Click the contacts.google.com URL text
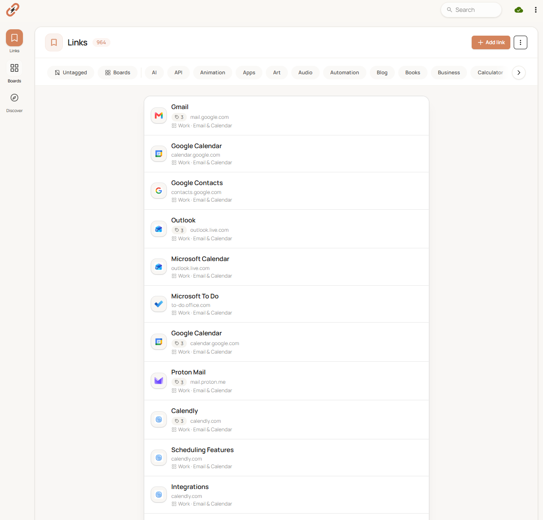The image size is (543, 520). [196, 192]
